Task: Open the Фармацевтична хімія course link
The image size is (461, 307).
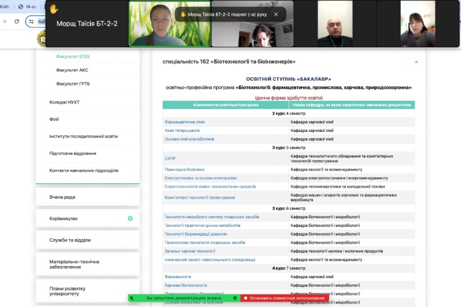Action: click(184, 122)
